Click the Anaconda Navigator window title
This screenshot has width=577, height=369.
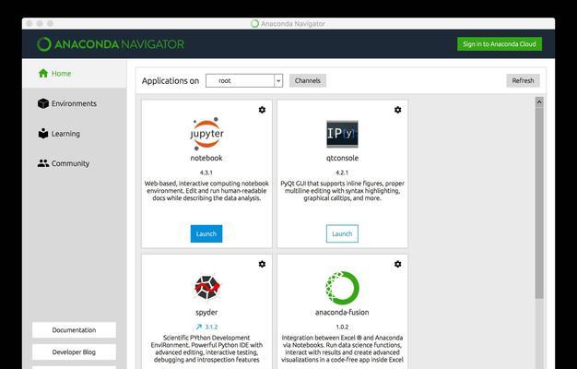point(293,24)
